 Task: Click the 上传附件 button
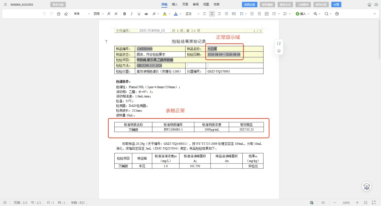point(303,5)
